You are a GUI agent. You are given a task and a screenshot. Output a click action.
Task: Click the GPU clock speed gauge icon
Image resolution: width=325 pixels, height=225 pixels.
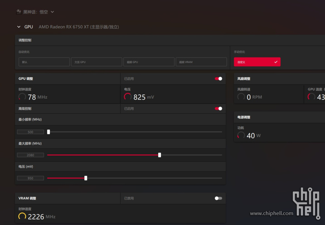(22, 97)
